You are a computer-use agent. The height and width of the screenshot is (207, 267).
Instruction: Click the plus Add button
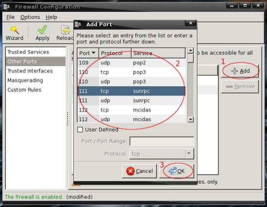[240, 71]
